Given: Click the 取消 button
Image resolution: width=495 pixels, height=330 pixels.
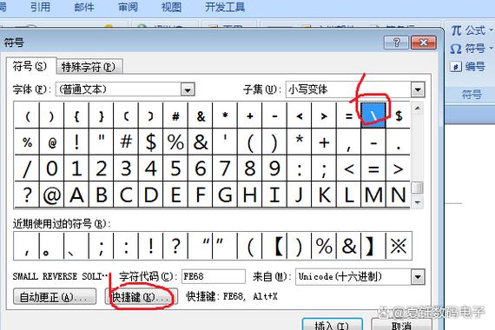Looking at the screenshot, I should click(x=401, y=325).
